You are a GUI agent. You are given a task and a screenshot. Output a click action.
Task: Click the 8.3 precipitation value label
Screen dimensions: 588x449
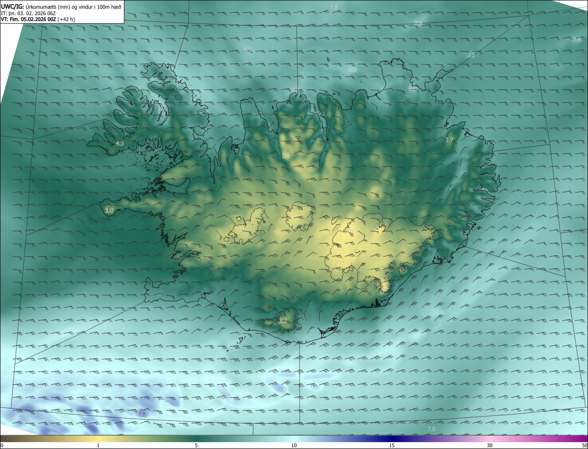(352, 69)
